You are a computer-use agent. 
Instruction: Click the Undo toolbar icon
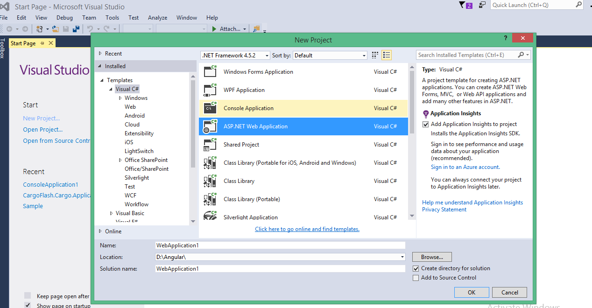pyautogui.click(x=90, y=29)
